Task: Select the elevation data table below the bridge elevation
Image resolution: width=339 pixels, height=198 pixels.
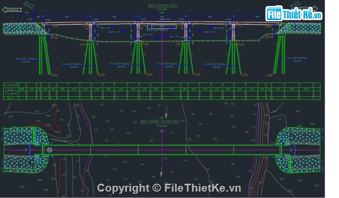Action: pyautogui.click(x=162, y=91)
